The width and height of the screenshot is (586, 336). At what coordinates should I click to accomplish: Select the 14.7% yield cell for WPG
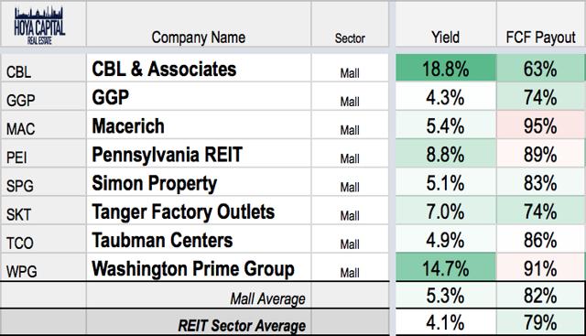point(446,267)
